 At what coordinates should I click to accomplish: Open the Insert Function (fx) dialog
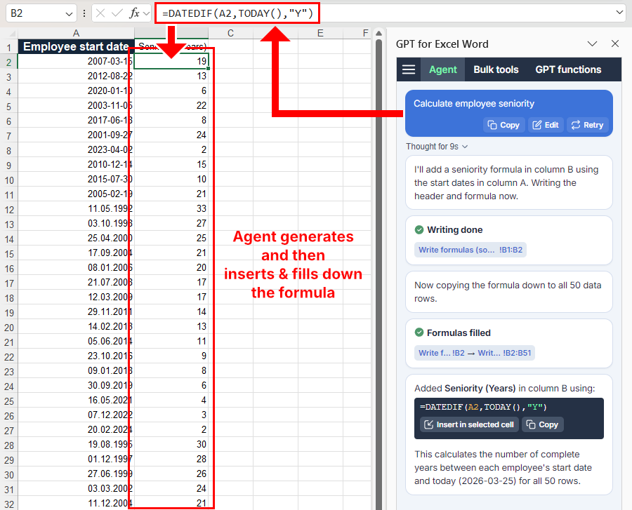coord(133,13)
